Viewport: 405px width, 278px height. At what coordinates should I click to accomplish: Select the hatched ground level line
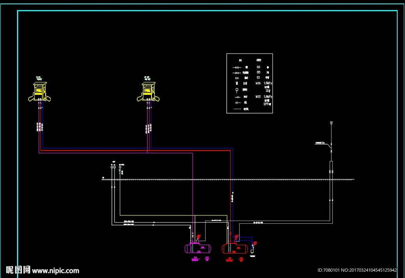click(228, 179)
